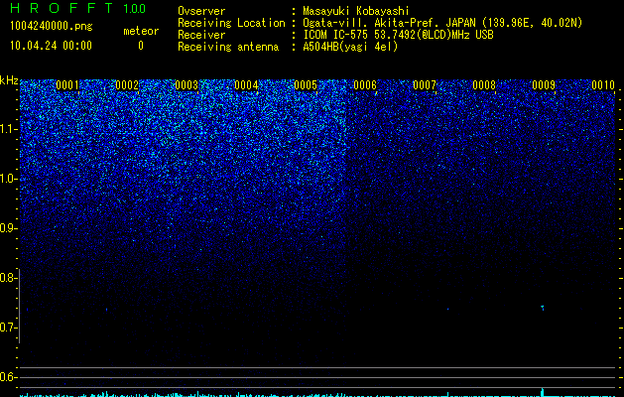Screen dimensions: 624x397
Task: Click time marker 0002
Action: [x=127, y=85]
